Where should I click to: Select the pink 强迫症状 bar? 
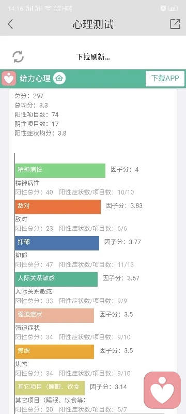click(54, 315)
